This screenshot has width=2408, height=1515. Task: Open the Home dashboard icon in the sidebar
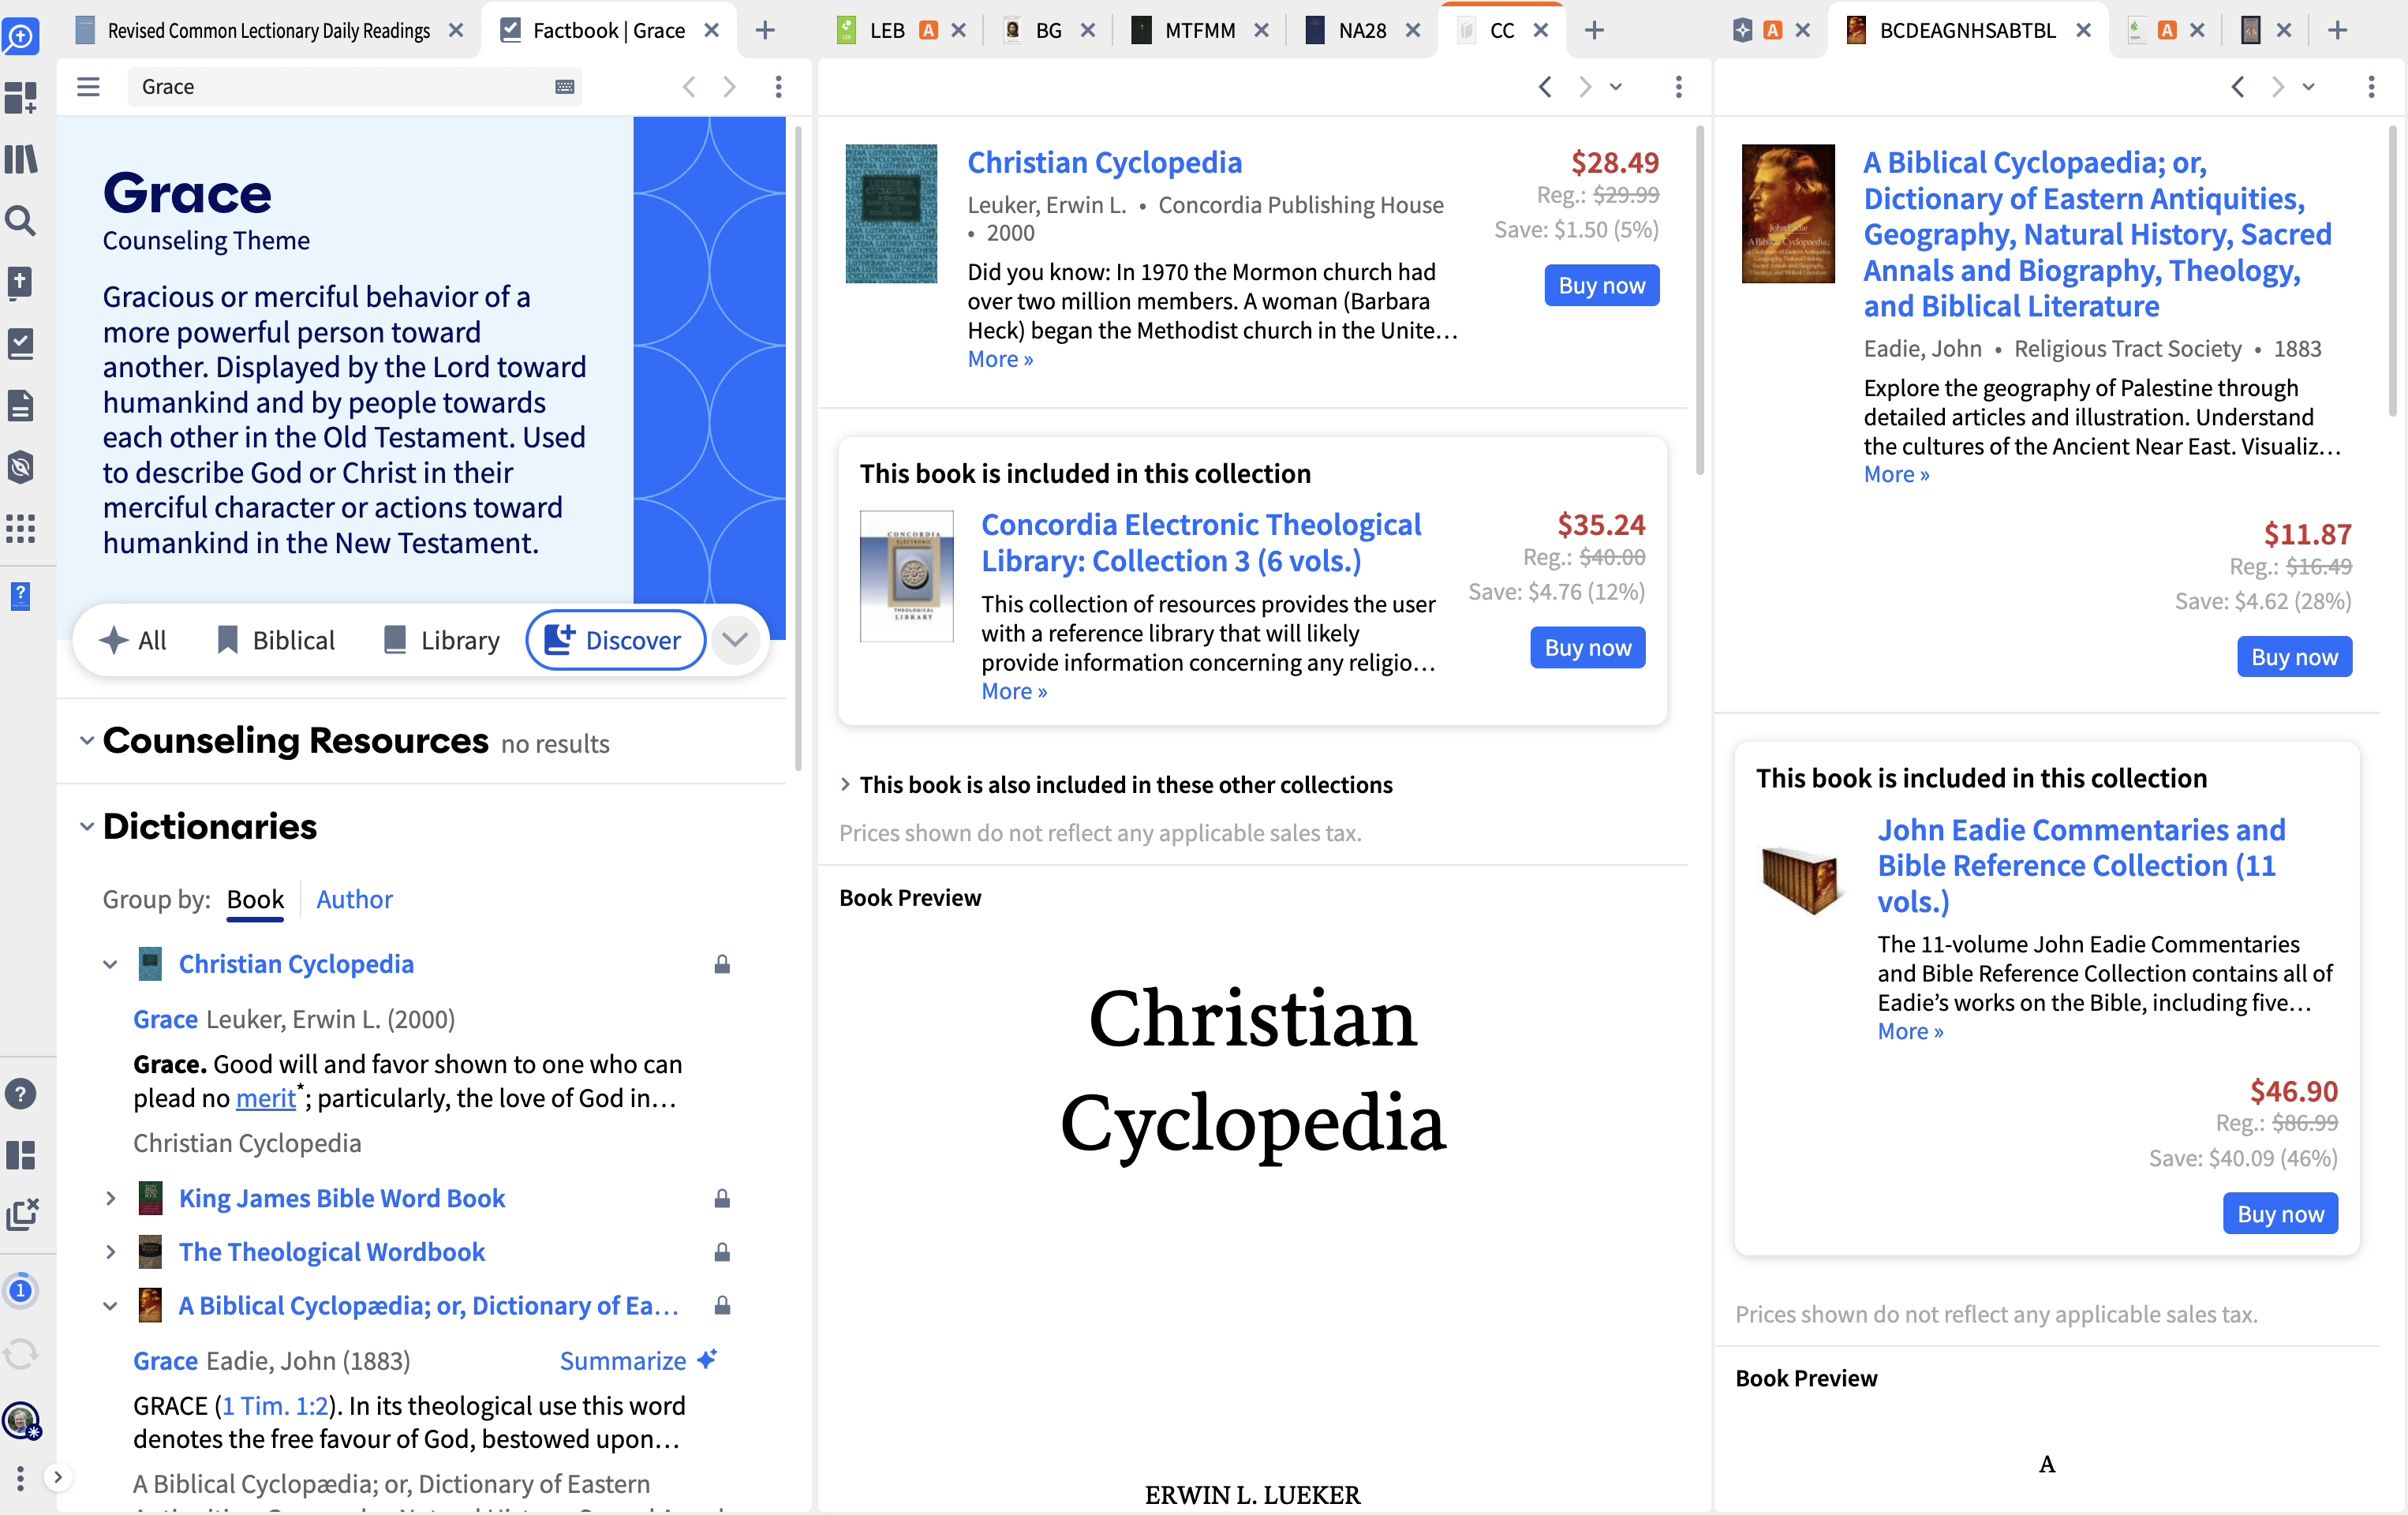pyautogui.click(x=21, y=37)
